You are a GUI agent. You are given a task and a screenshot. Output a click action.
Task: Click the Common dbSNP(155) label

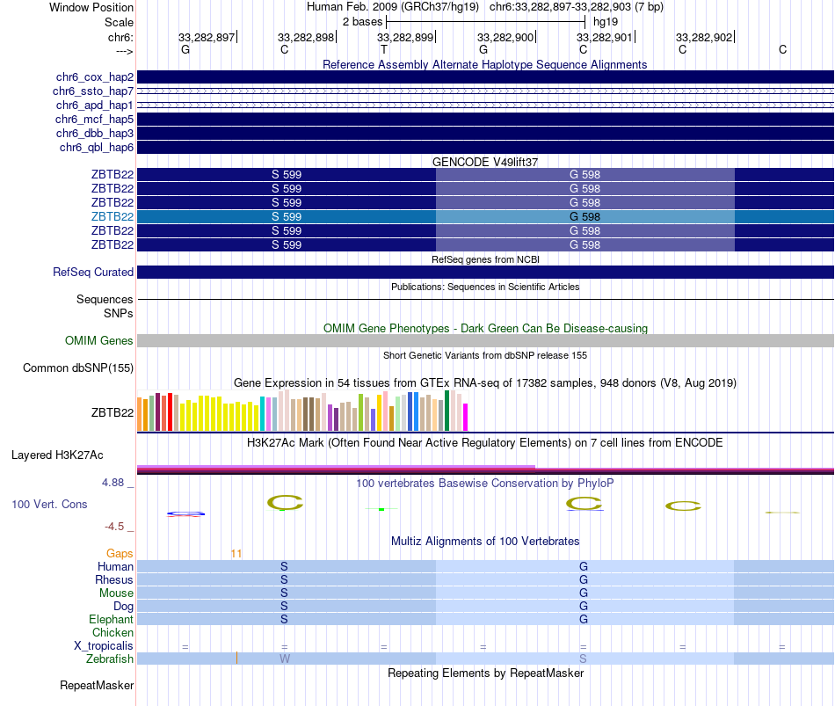tap(78, 368)
